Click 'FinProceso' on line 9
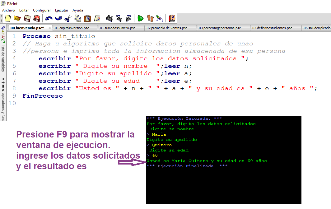The height and width of the screenshot is (209, 331). (x=43, y=96)
